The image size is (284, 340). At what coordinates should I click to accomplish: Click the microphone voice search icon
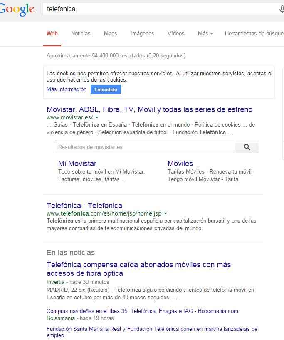tap(282, 9)
